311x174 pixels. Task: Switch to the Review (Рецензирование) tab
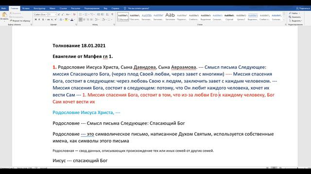(x=92, y=9)
